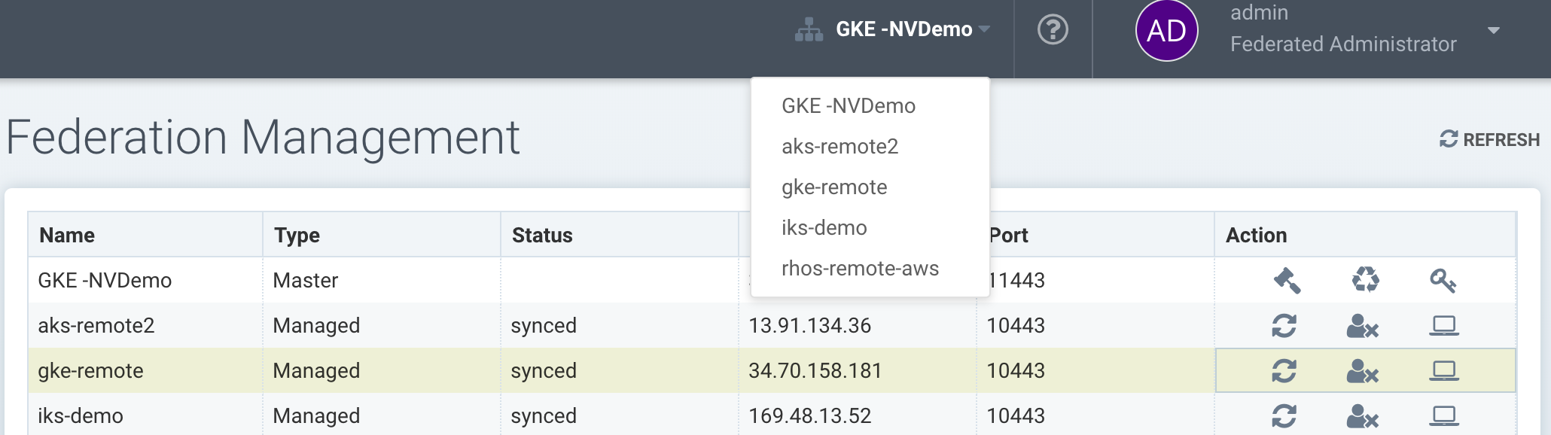Image resolution: width=1551 pixels, height=435 pixels.
Task: Click the key icon in GKE -NVDemo row
Action: pos(1443,281)
